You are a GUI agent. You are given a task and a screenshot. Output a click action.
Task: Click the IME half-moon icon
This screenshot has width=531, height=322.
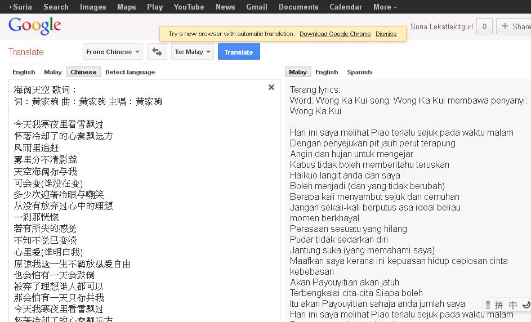tap(526, 305)
